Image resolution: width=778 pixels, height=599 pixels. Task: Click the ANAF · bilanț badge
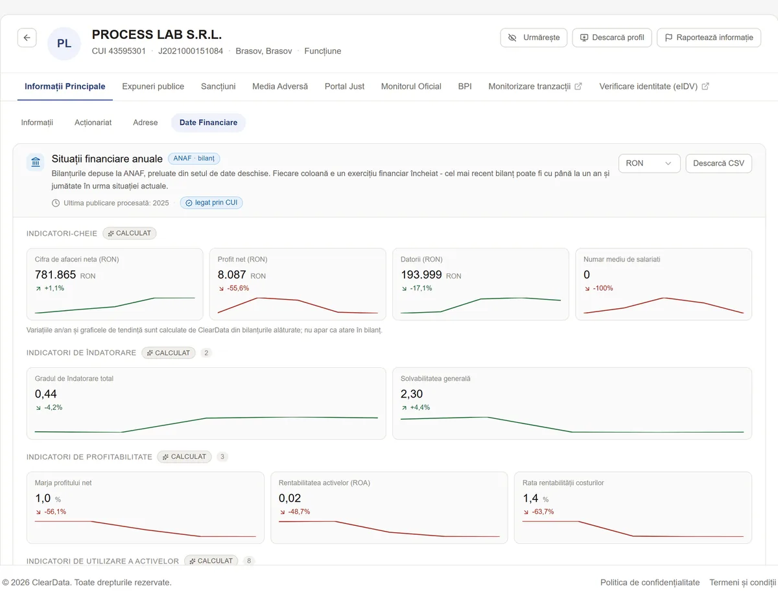(x=194, y=159)
